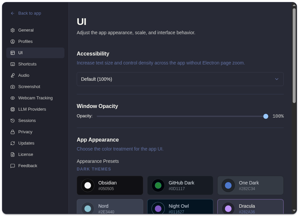Open the Profiles settings section
The image size is (299, 216).
point(36,42)
